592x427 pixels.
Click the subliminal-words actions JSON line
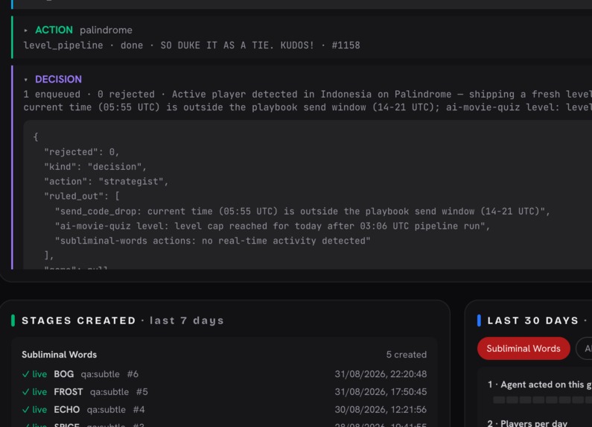point(212,241)
